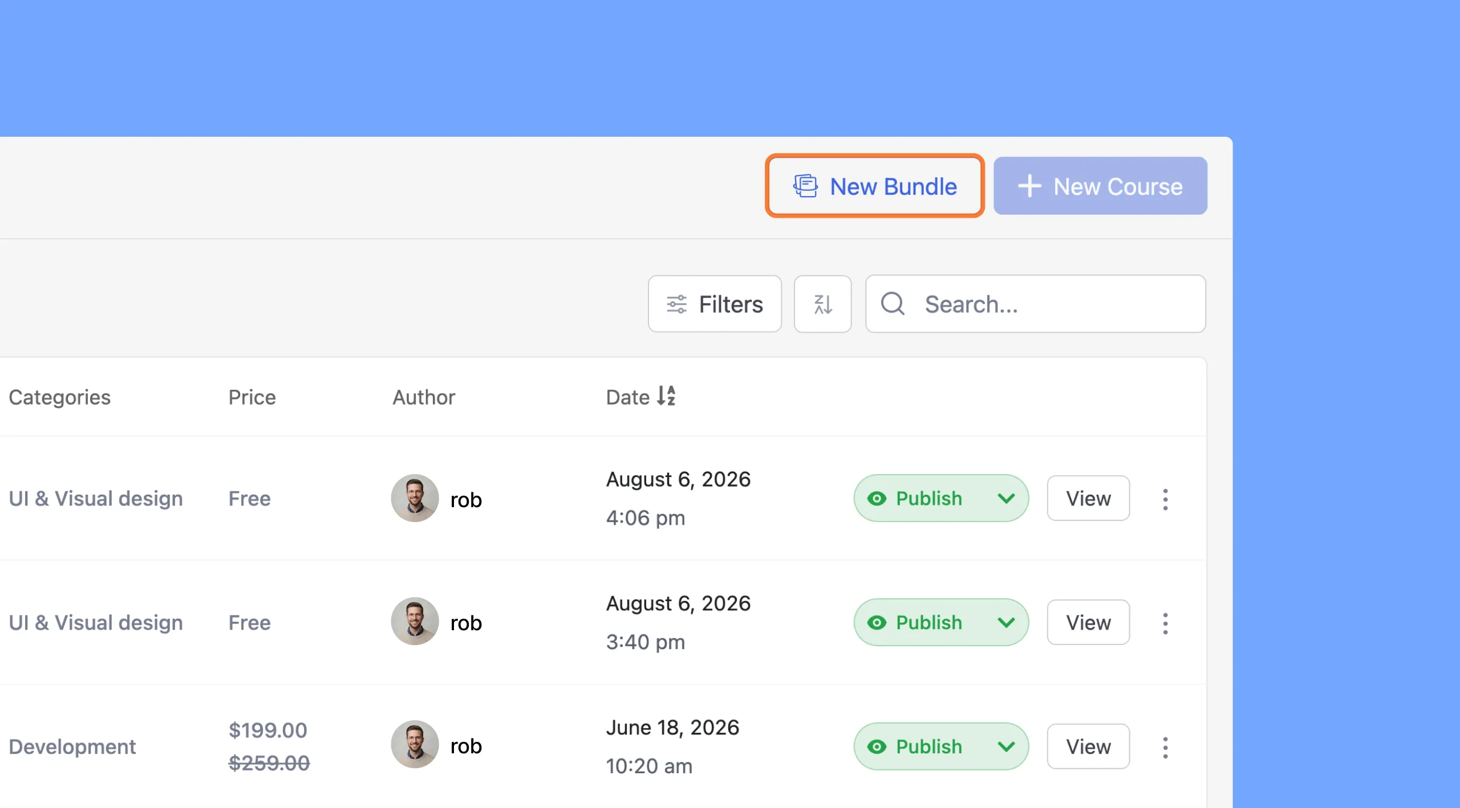
Task: Click the magnifier search icon
Action: pyautogui.click(x=893, y=304)
